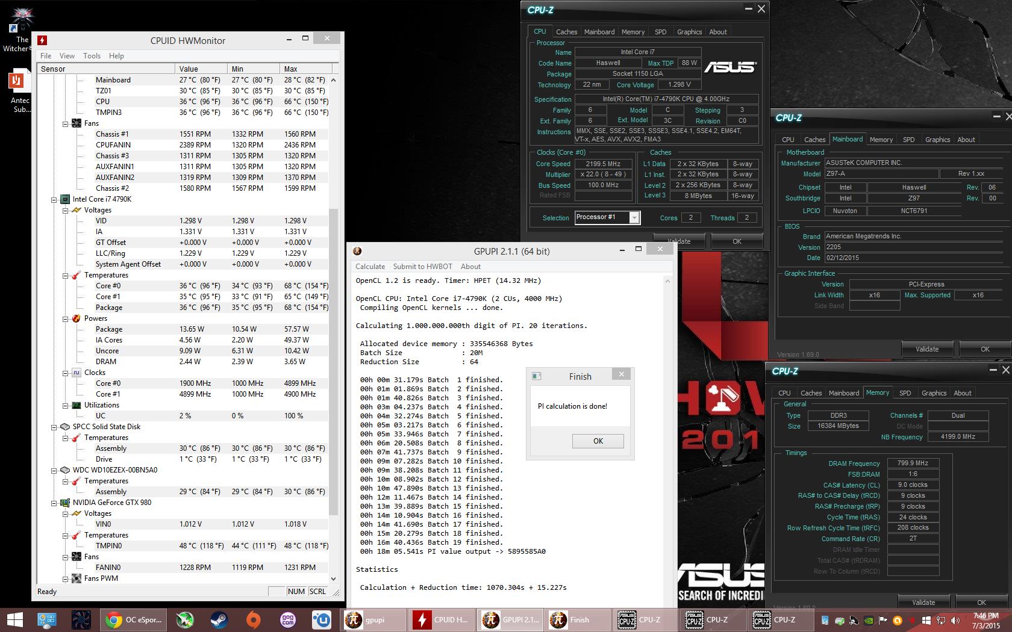Open the Windows Start button
The image size is (1012, 632).
coord(14,620)
